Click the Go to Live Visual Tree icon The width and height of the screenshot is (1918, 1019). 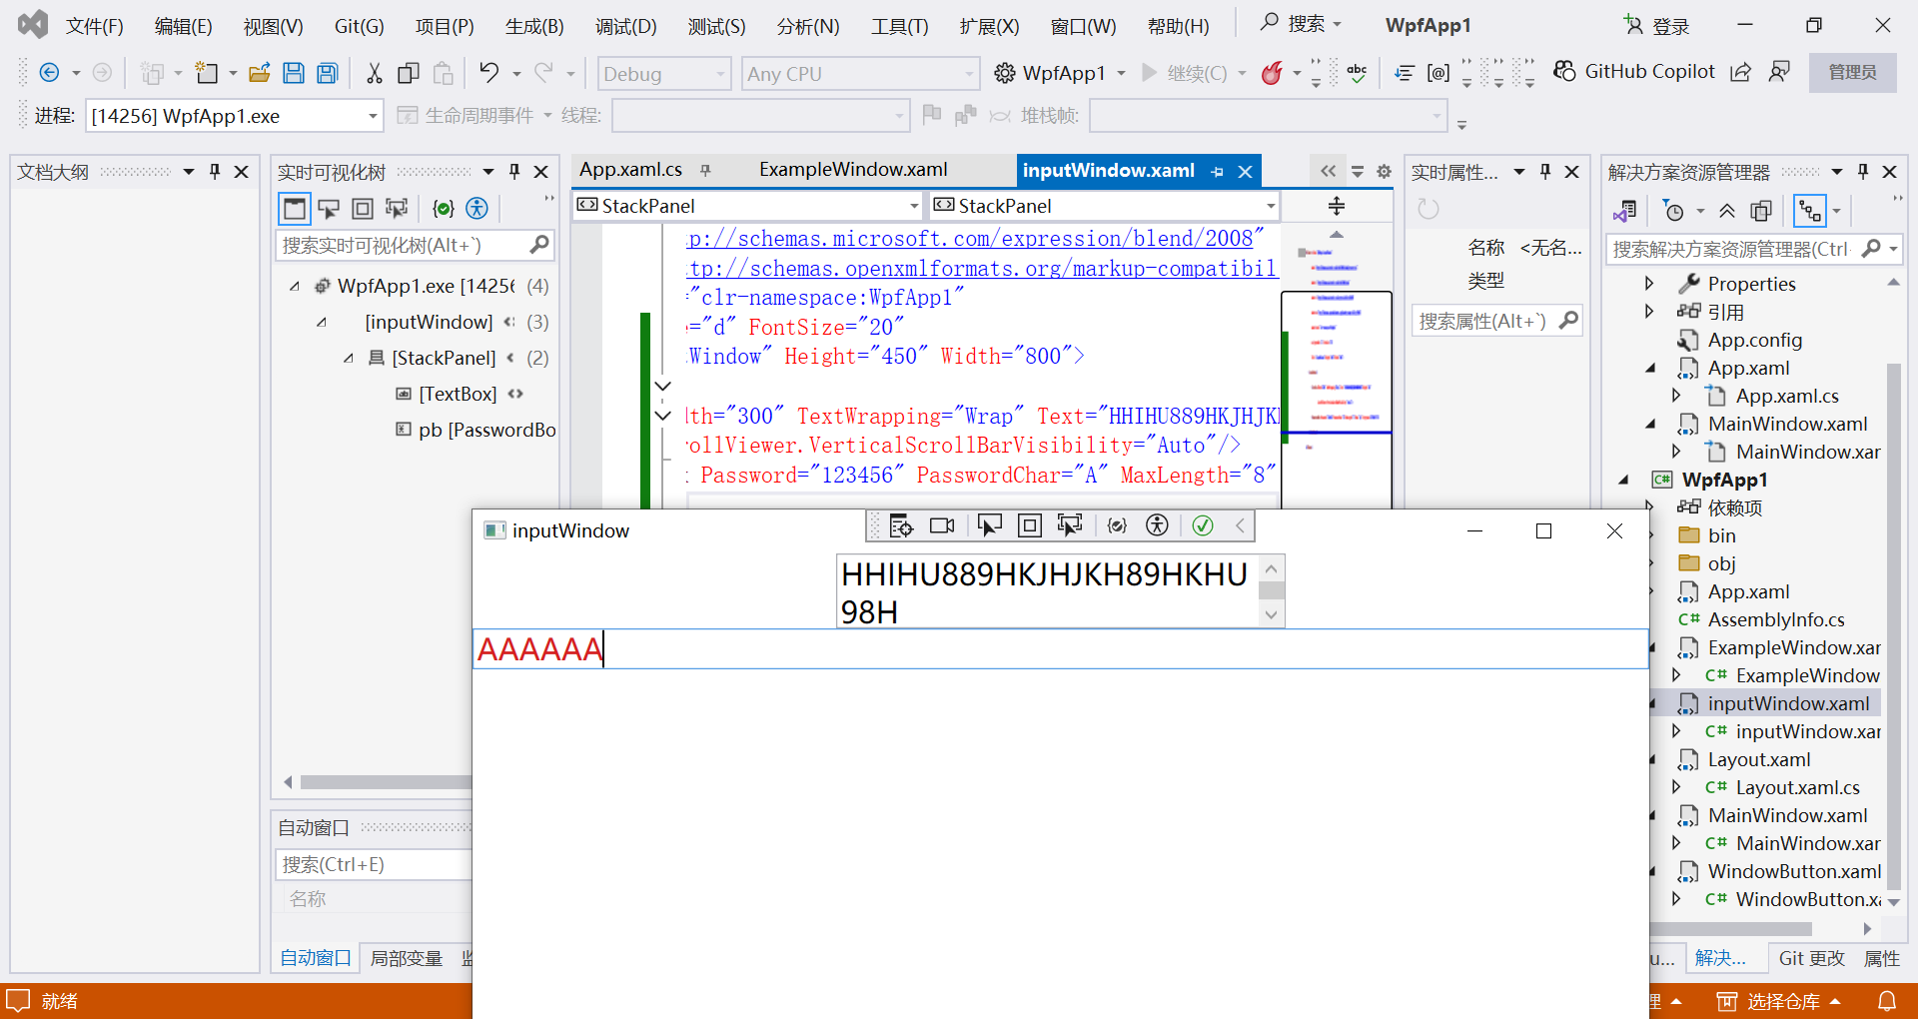(x=902, y=525)
